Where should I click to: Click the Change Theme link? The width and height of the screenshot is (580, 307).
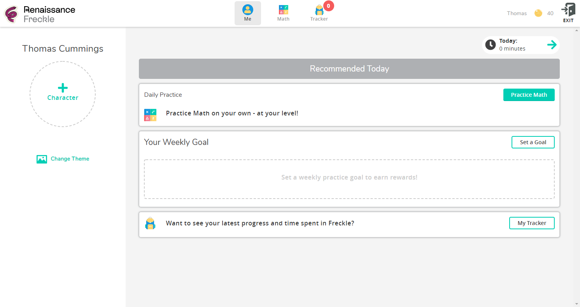(x=70, y=159)
